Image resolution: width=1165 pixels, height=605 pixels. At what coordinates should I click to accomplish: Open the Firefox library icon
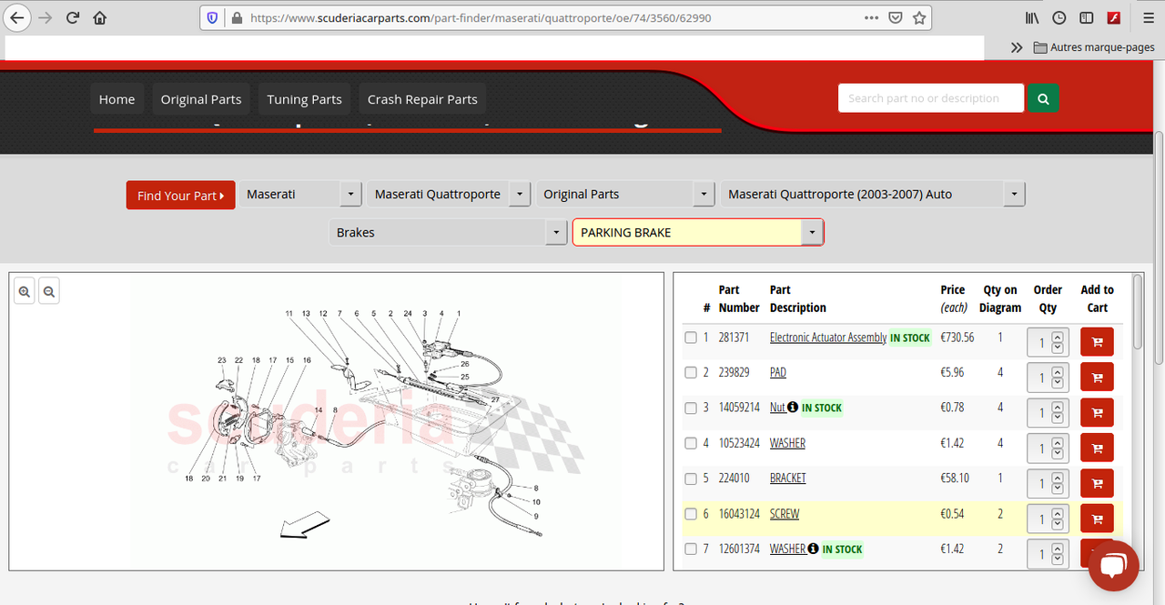(x=1032, y=17)
